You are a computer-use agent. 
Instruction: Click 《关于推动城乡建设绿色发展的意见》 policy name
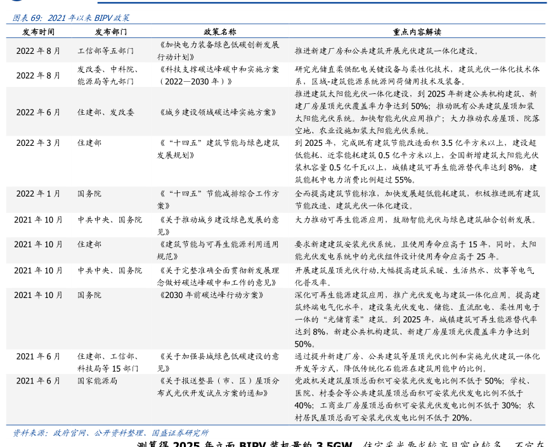pos(218,225)
